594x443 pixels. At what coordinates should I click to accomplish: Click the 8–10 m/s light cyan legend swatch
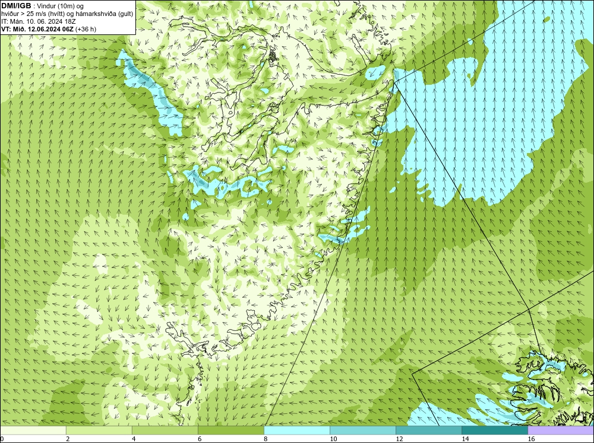click(297, 430)
